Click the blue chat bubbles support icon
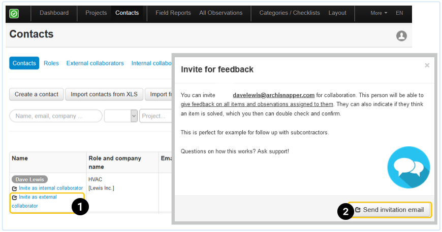This screenshot has width=442, height=232. point(408,167)
